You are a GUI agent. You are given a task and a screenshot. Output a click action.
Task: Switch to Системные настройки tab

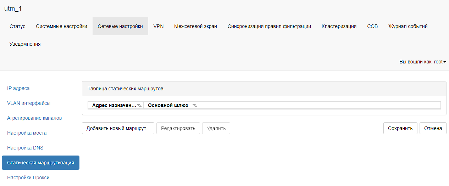coord(61,26)
